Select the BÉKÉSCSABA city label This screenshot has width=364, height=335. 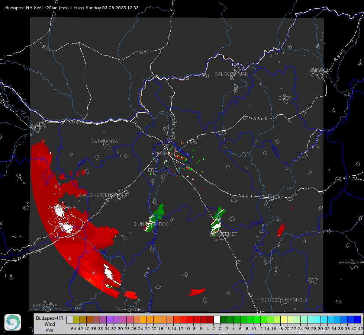[351, 262]
